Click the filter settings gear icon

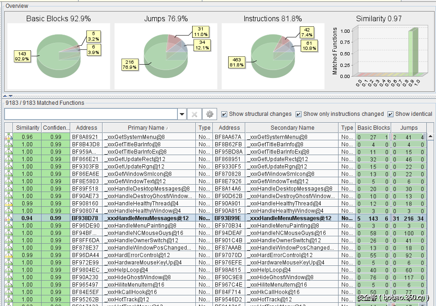pos(210,114)
